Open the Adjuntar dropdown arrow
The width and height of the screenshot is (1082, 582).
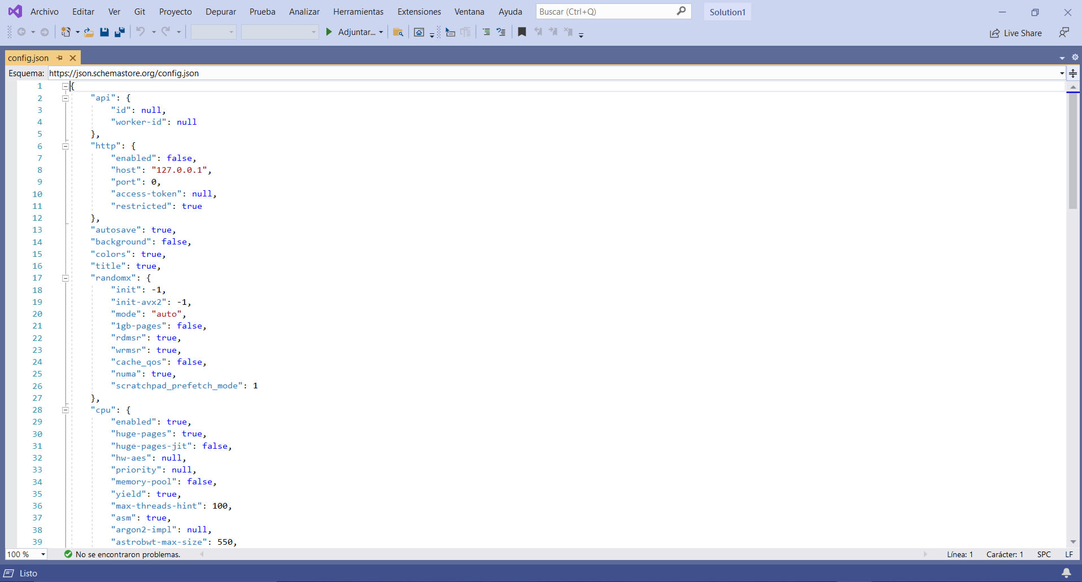point(381,32)
